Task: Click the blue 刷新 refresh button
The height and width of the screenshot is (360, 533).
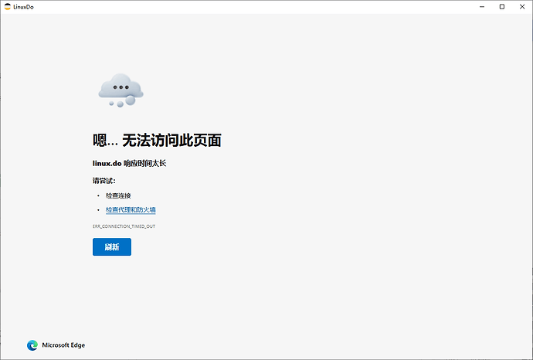Action: [112, 246]
